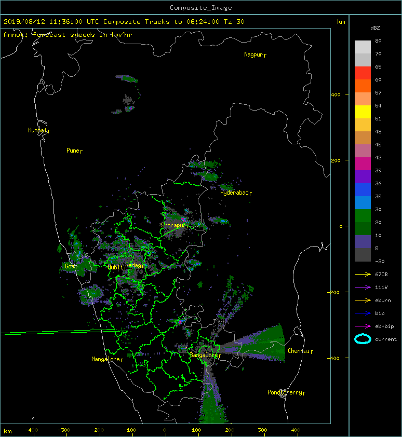The width and height of the screenshot is (402, 437).
Task: Click the light blue 30–35 dBZ swatch
Action: [363, 203]
